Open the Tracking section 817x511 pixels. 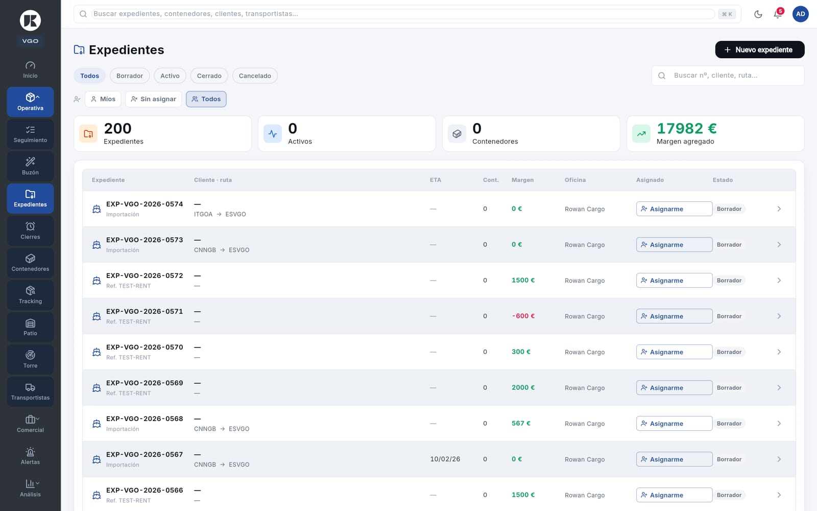30,295
